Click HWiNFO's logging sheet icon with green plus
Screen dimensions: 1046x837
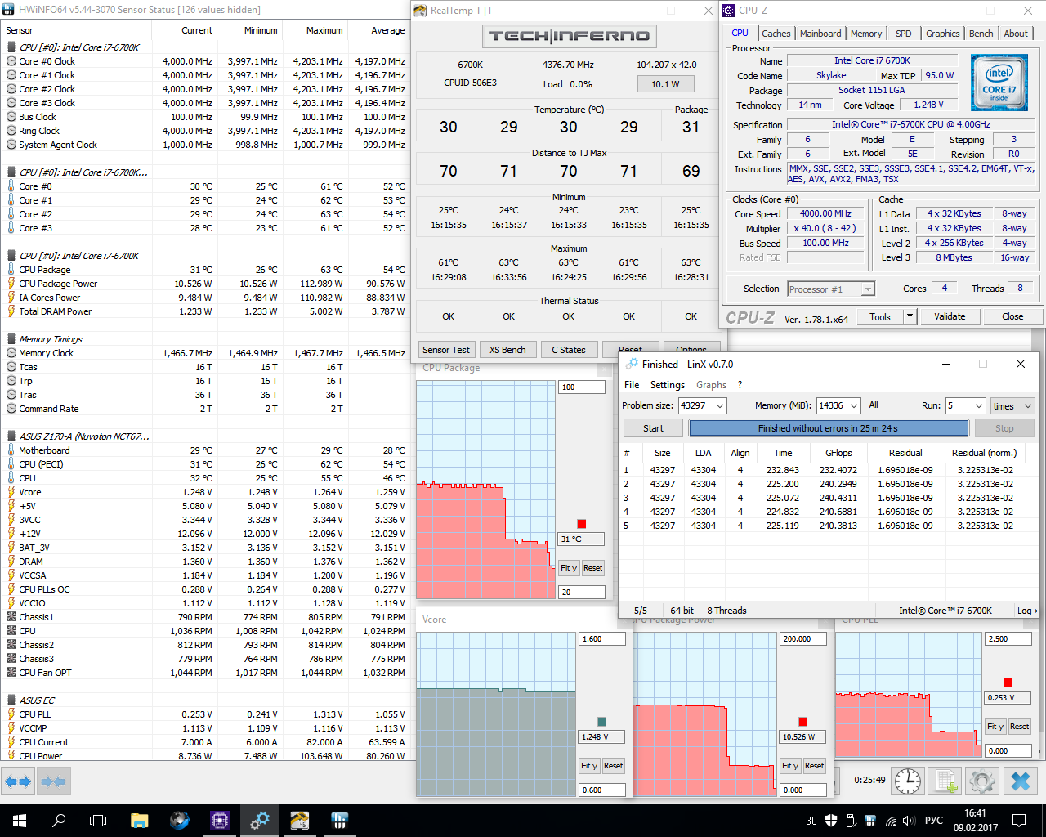tap(945, 781)
